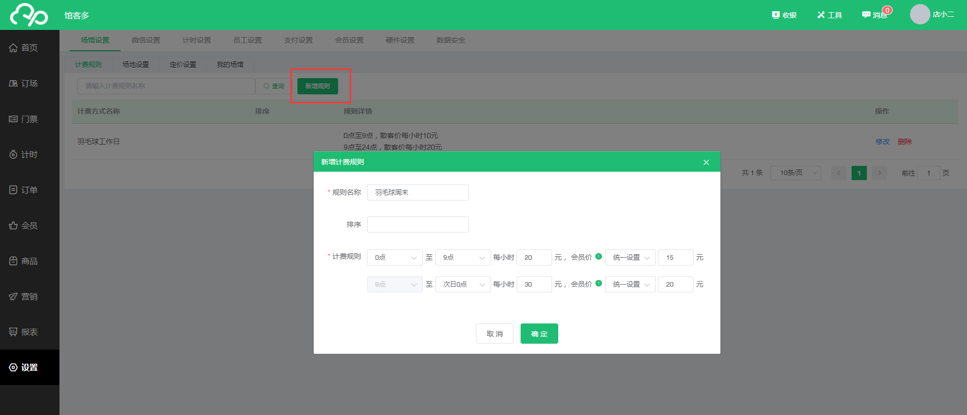Switch to the 定价设置 sub-tab

point(183,64)
